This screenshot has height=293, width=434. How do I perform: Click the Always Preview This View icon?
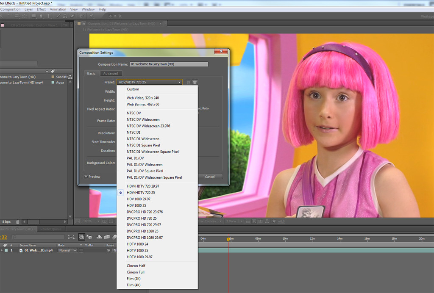point(78,221)
